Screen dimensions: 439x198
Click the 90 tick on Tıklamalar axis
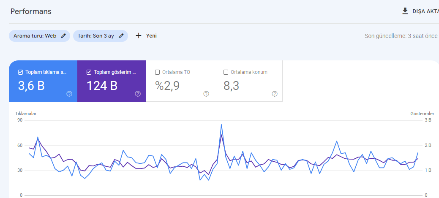20,120
